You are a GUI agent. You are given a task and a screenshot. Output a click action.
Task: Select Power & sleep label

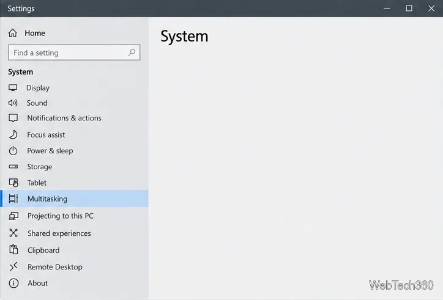coord(50,151)
